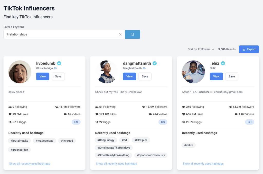
Task: Click verified badge next to dangmattsmith
Action: (155, 63)
